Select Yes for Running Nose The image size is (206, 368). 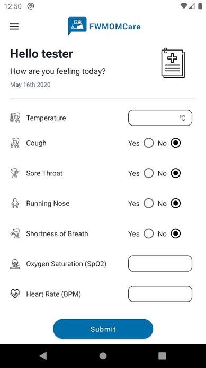pos(149,204)
